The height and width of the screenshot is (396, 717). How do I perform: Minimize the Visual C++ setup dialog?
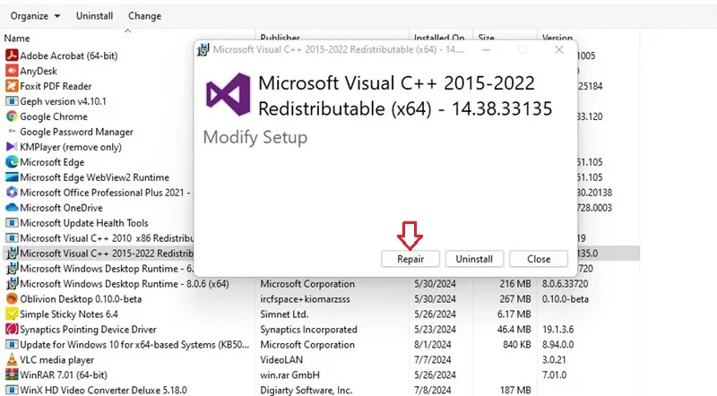click(x=486, y=49)
